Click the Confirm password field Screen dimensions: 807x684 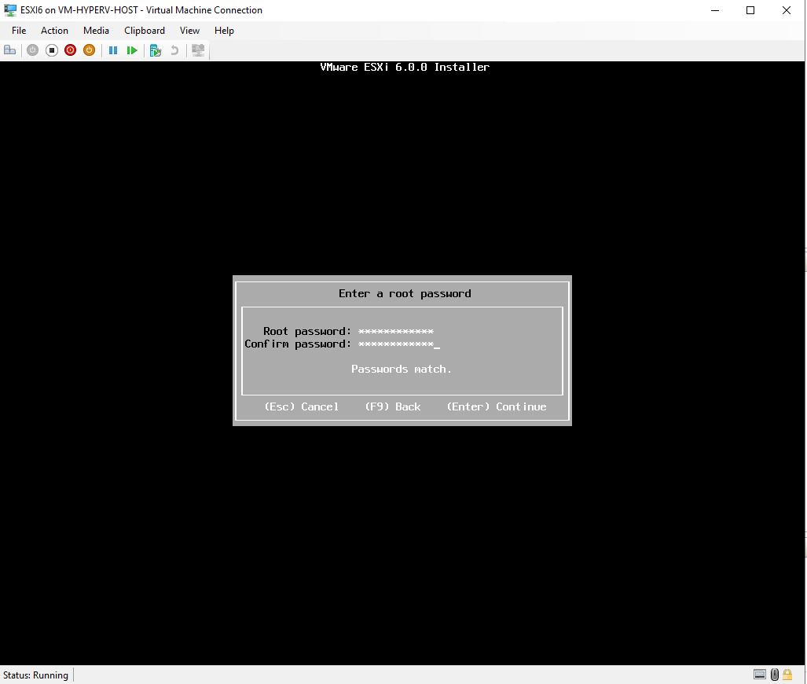[x=399, y=344]
